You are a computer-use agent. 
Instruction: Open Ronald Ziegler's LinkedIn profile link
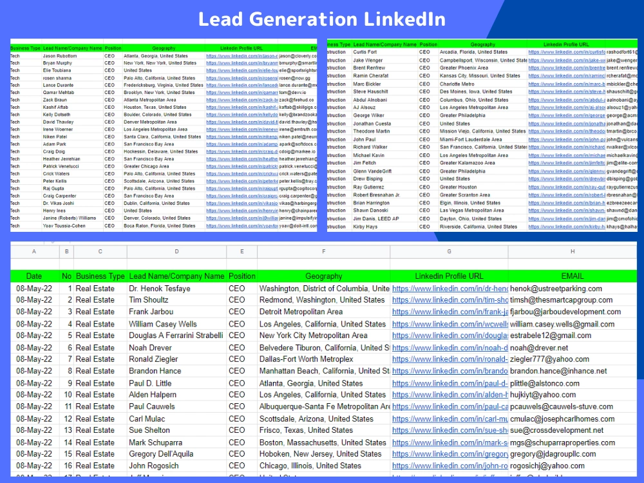[450, 359]
